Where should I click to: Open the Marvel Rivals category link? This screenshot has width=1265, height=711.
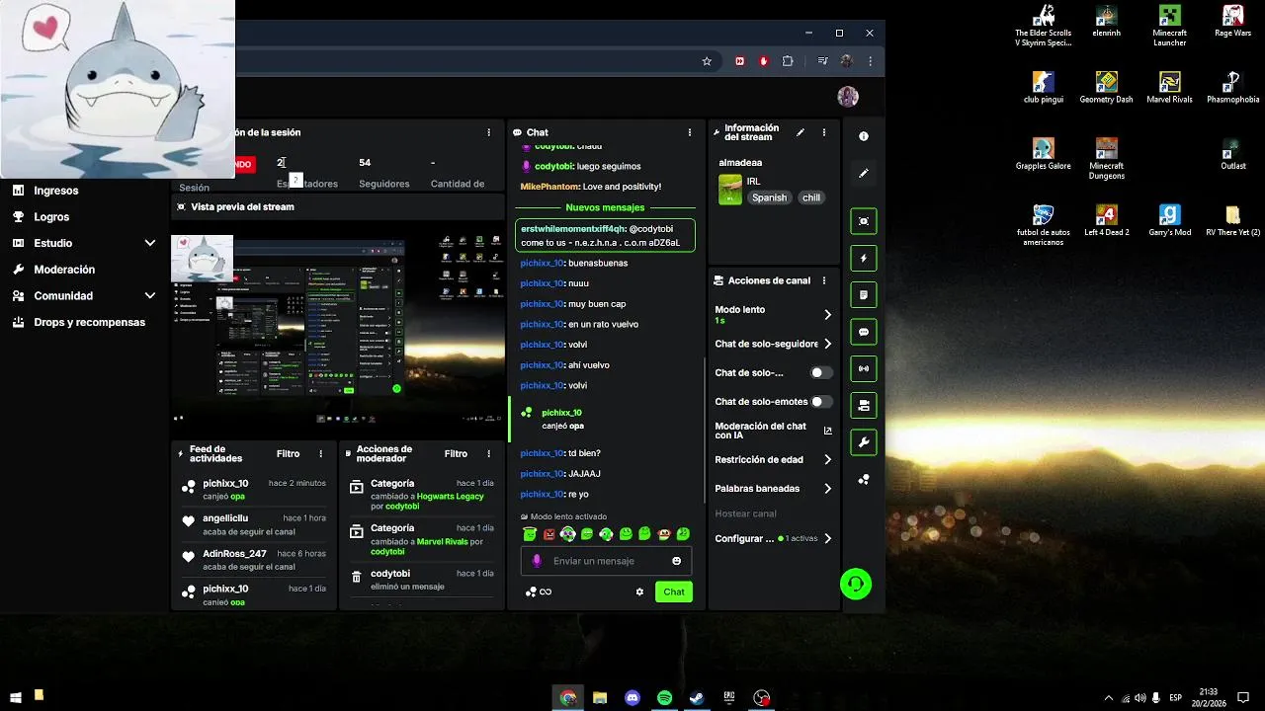[443, 541]
